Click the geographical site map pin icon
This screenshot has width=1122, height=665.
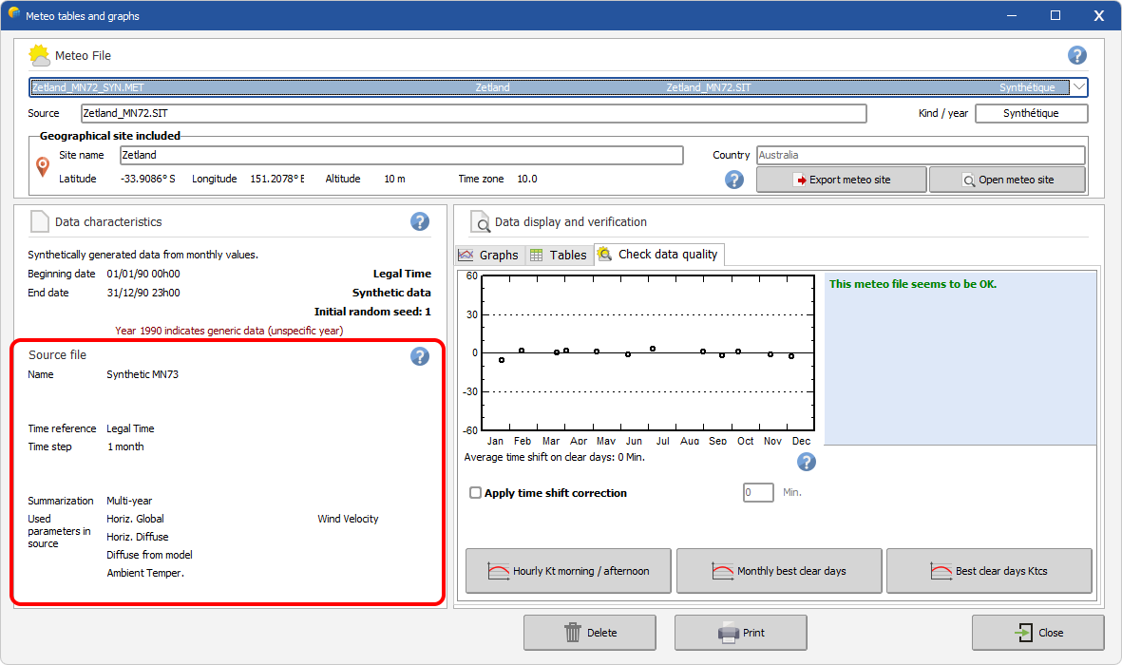43,167
